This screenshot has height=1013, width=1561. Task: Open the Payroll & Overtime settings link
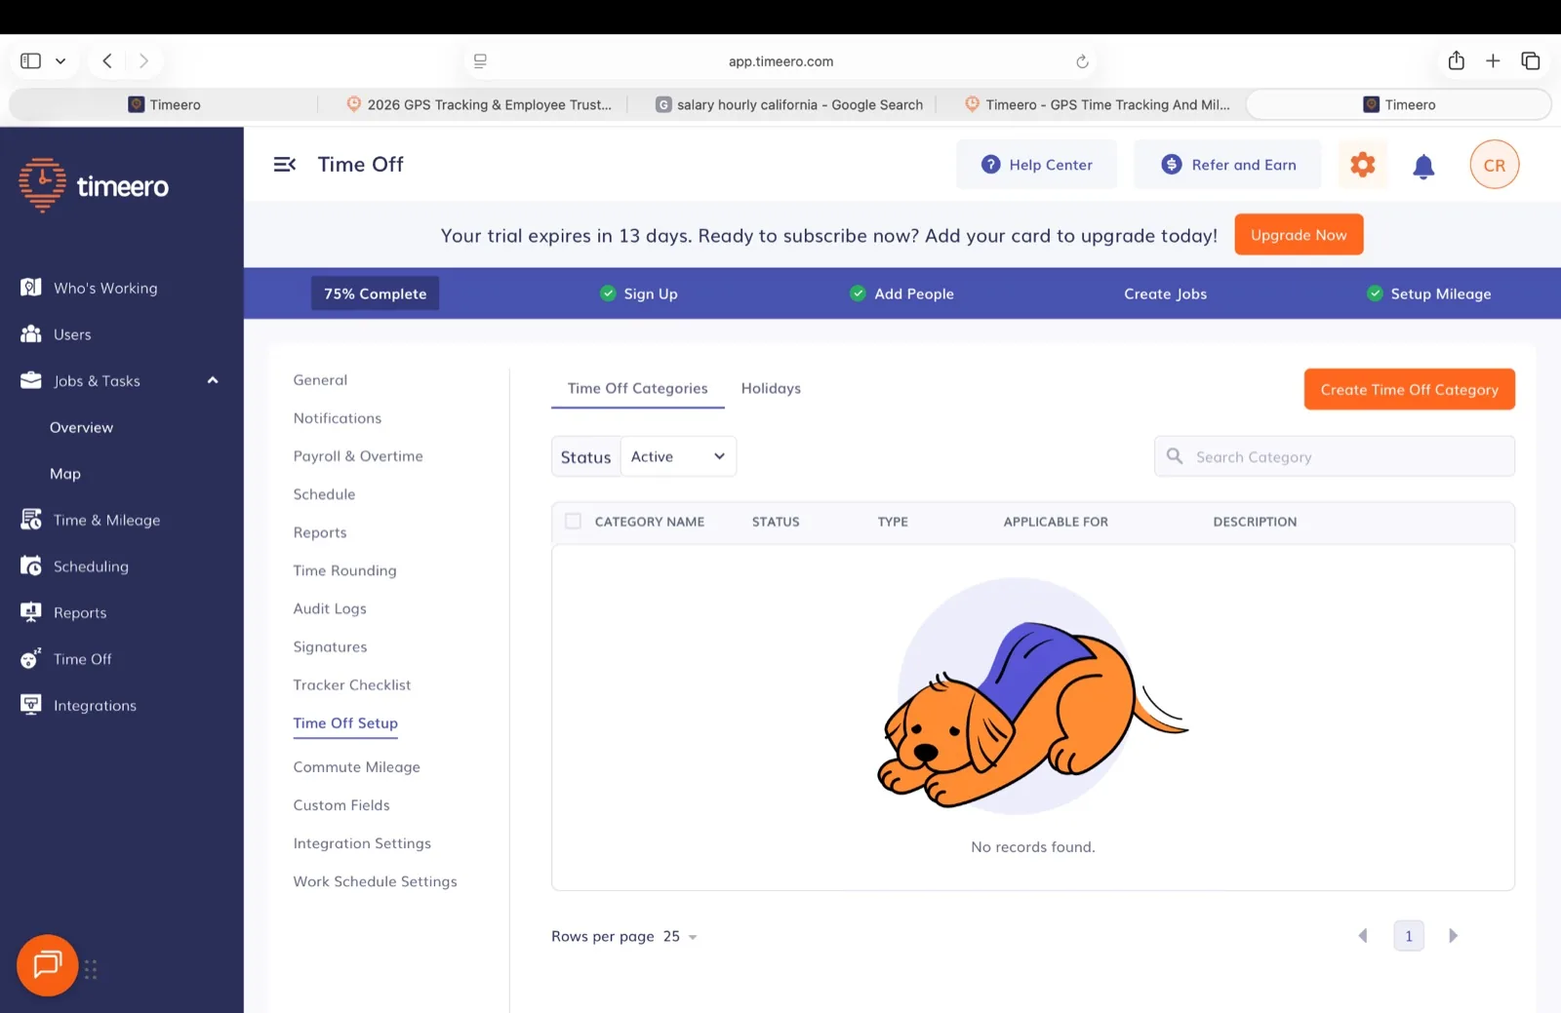pos(358,456)
